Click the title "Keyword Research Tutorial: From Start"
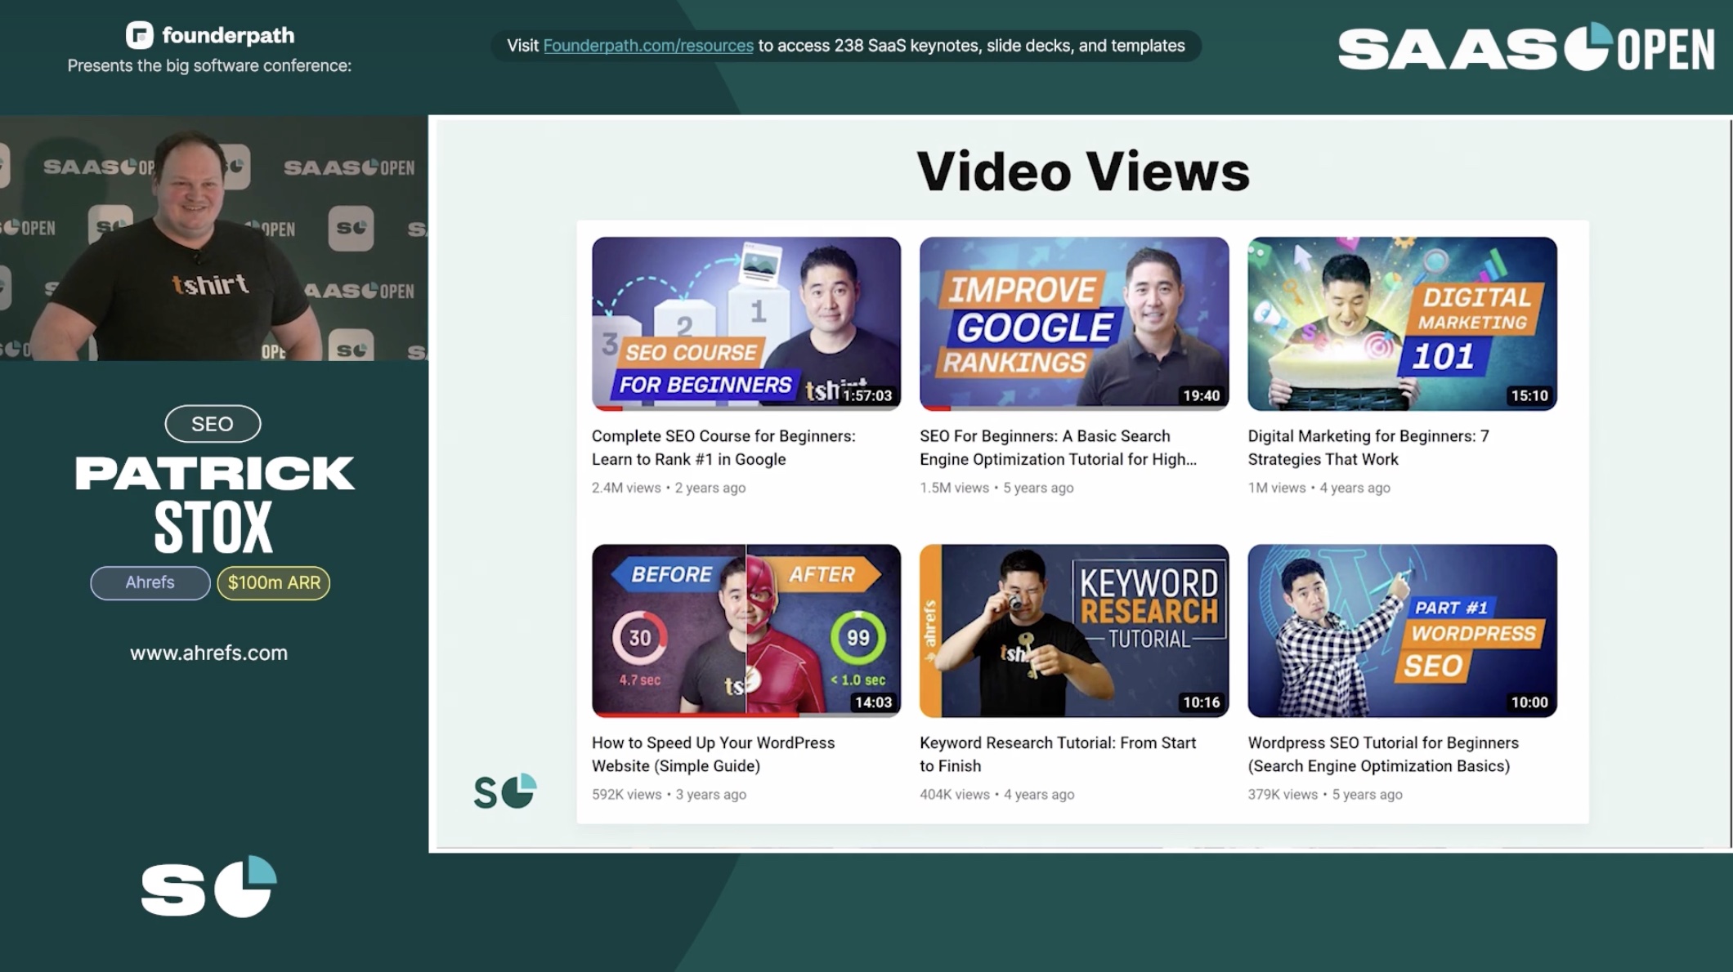Image resolution: width=1733 pixels, height=972 pixels. 1058,754
